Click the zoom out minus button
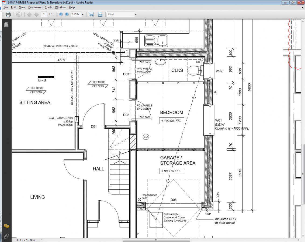Screen dimensions: 305x242 pos(61,15)
